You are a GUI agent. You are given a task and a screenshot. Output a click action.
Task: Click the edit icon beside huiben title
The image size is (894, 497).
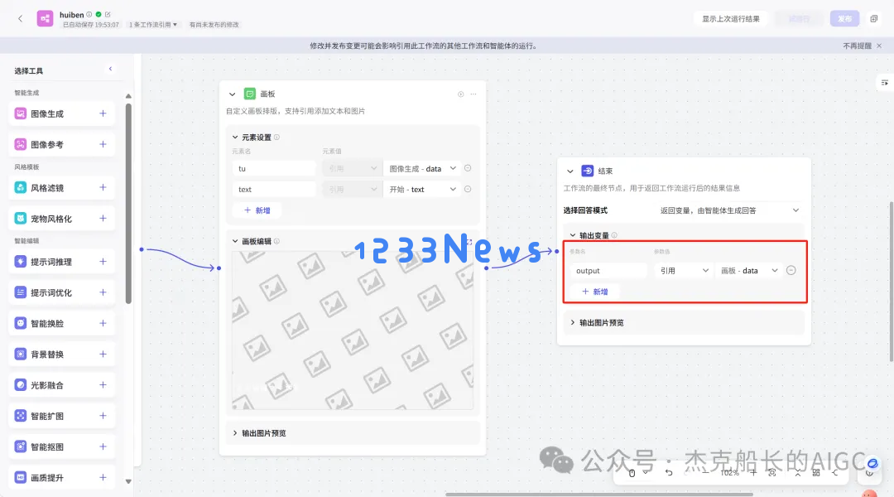pos(108,14)
